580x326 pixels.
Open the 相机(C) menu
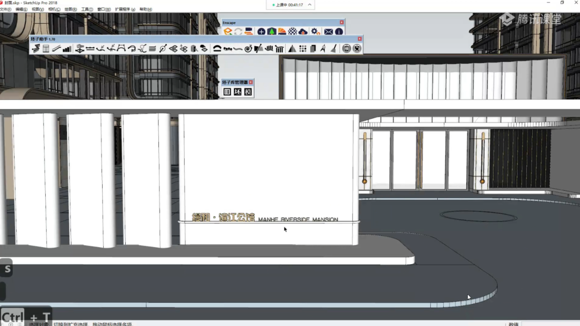(54, 9)
